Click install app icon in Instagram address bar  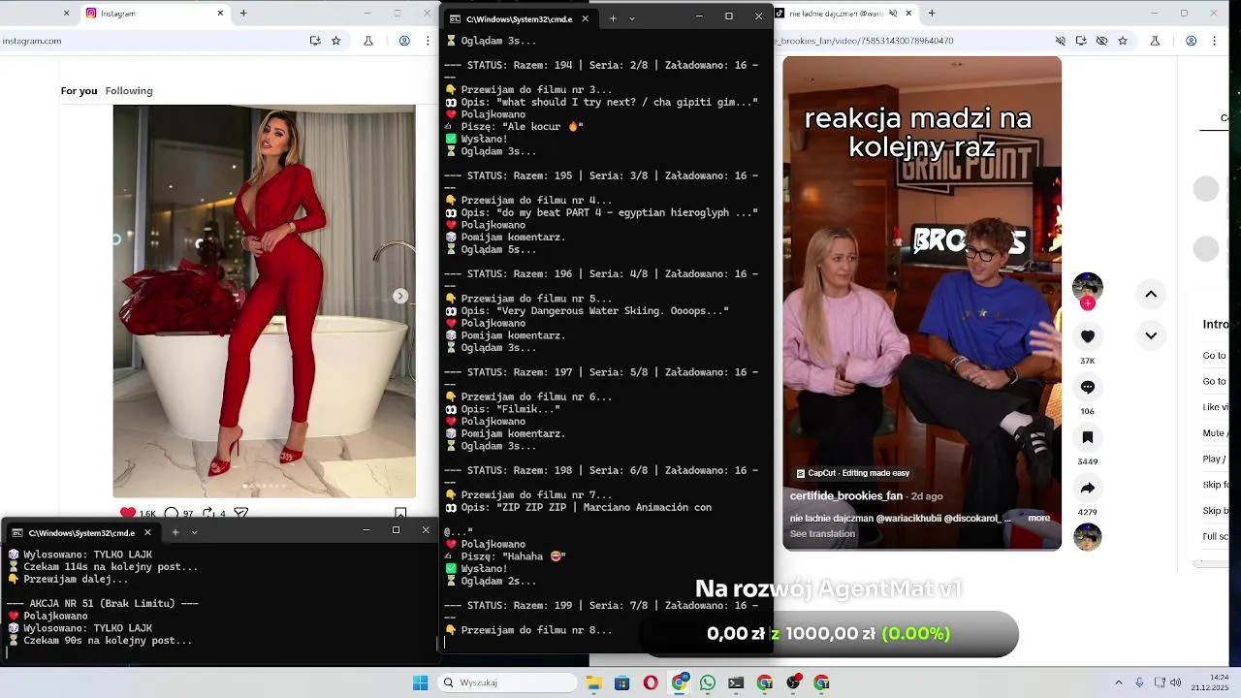coord(315,41)
